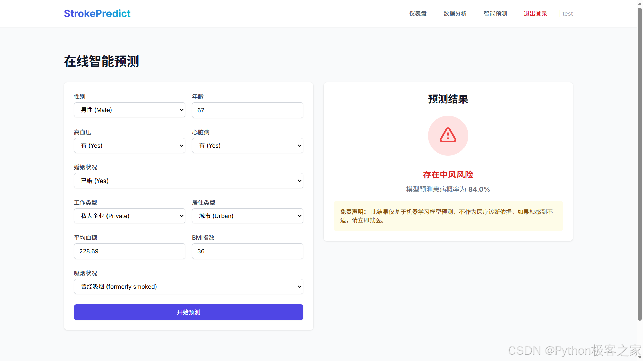The image size is (643, 361).
Task: Click the 年龄 age input field
Action: point(247,110)
